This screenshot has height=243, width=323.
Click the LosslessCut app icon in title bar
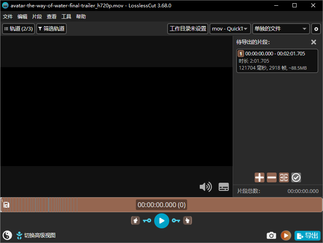pos(5,5)
